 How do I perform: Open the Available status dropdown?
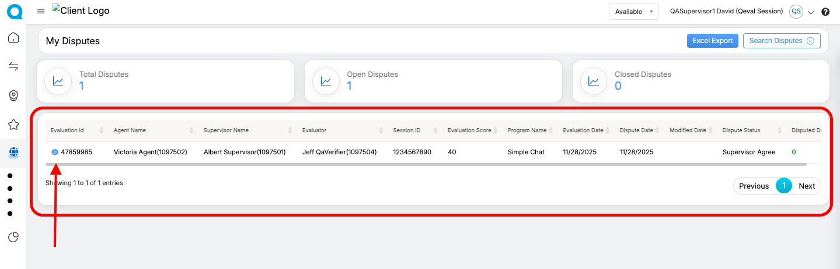pos(633,12)
